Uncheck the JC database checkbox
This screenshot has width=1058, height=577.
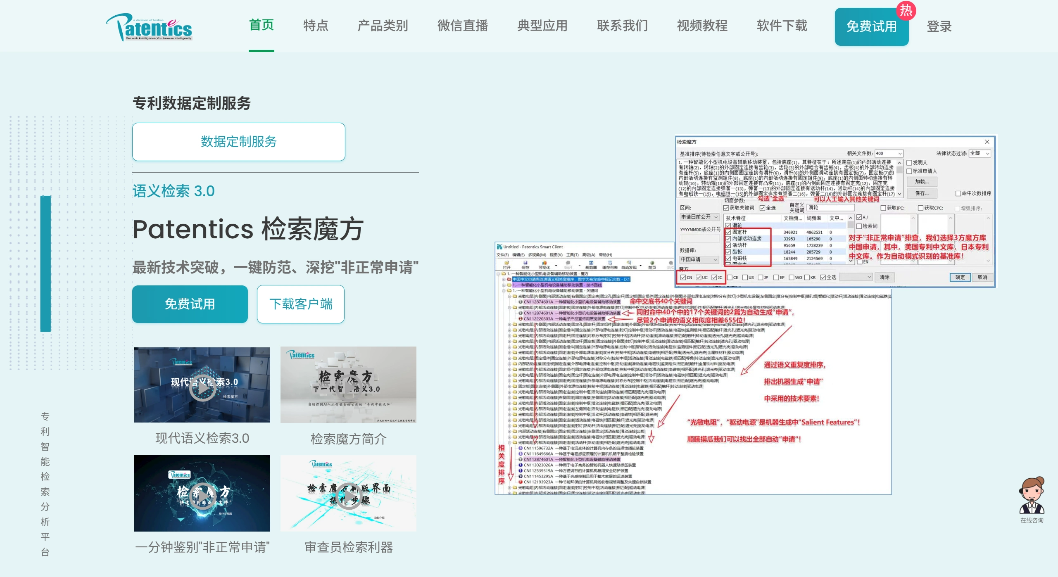tap(714, 277)
